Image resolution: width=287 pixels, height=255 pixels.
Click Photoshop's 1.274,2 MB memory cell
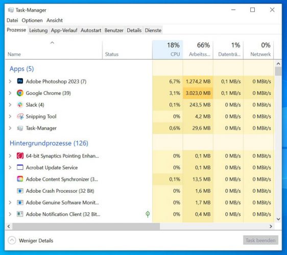tap(198, 81)
